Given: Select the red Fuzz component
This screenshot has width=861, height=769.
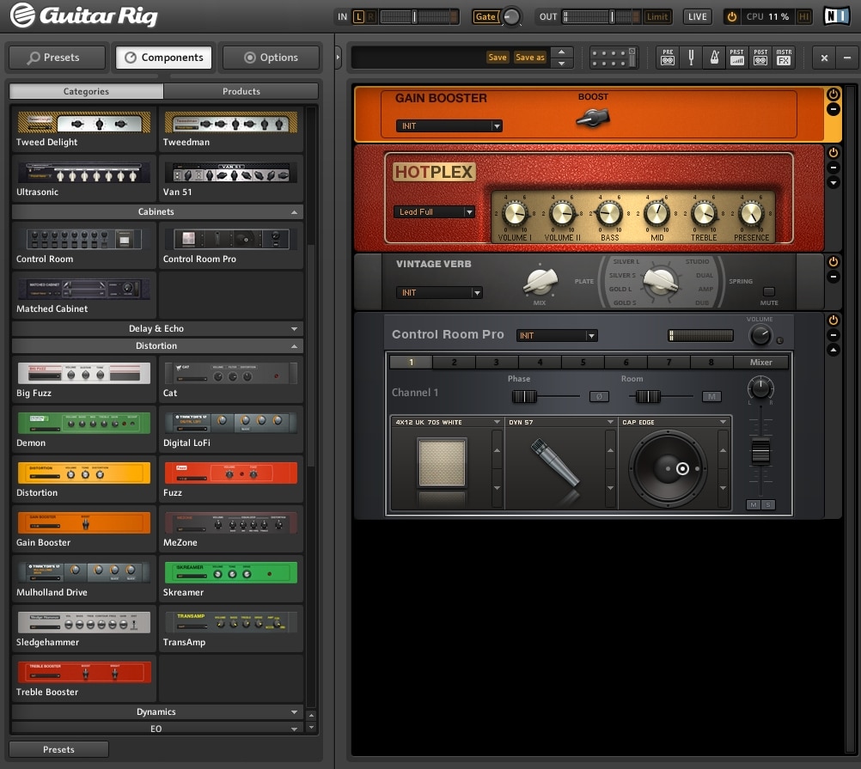Looking at the screenshot, I should click(230, 479).
